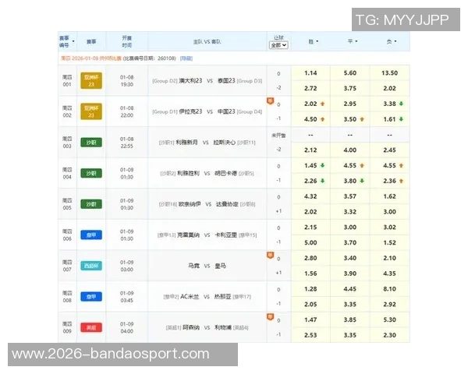Click the orange 单 badge on match 009
Viewport: 468px width, 374px height.
[x=270, y=317]
